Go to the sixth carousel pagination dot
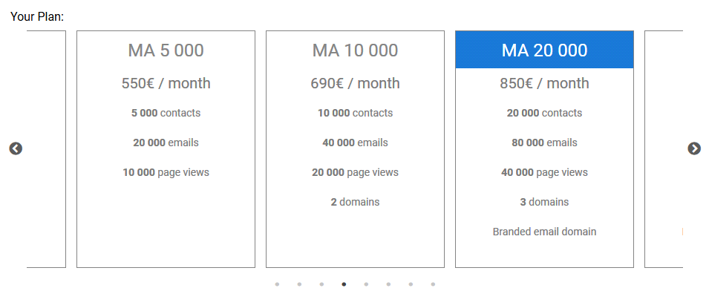 tap(388, 284)
